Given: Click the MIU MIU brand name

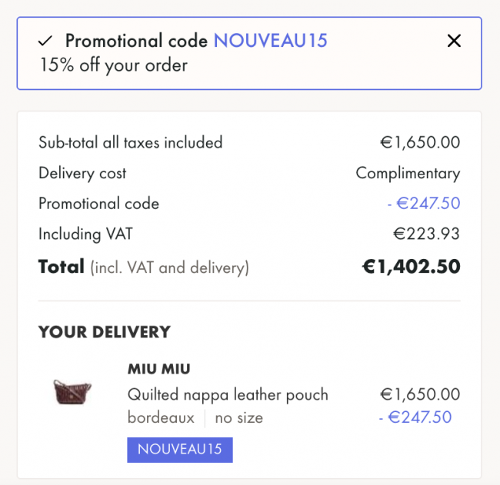Looking at the screenshot, I should pyautogui.click(x=158, y=369).
